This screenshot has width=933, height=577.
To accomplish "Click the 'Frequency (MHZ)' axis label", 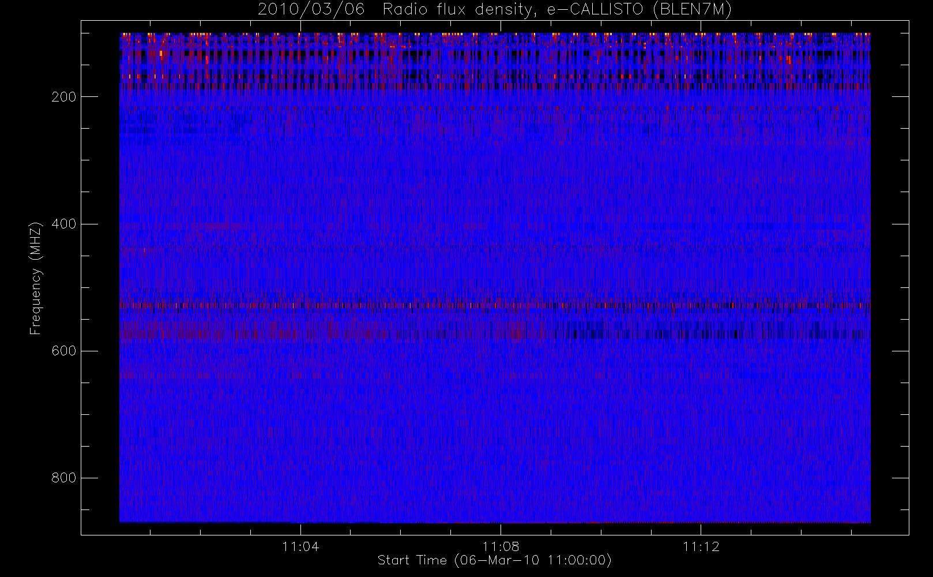I will (x=36, y=278).
